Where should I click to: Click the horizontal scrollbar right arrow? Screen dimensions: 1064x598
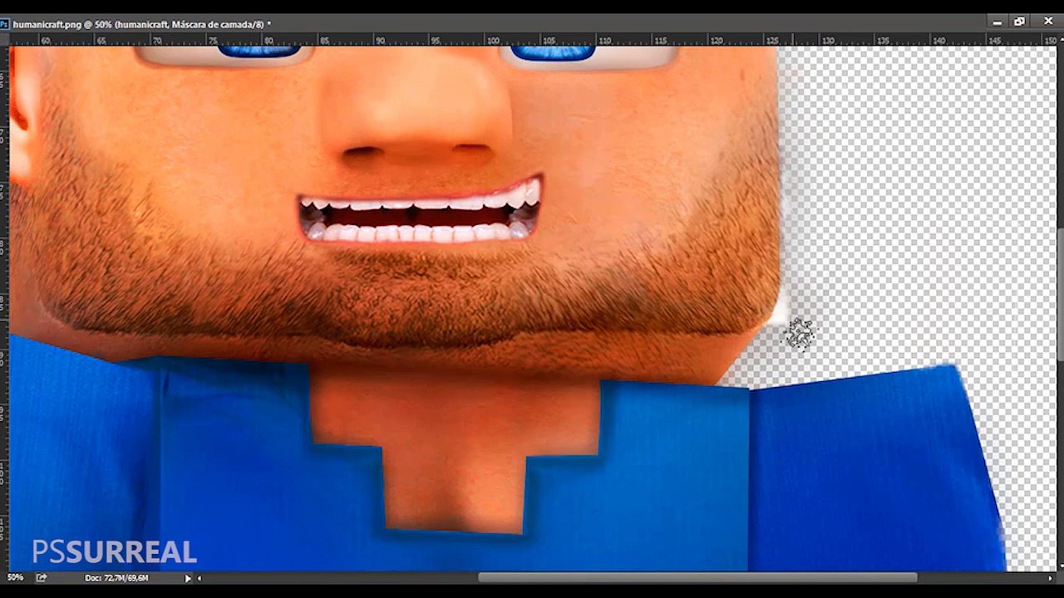(1051, 578)
